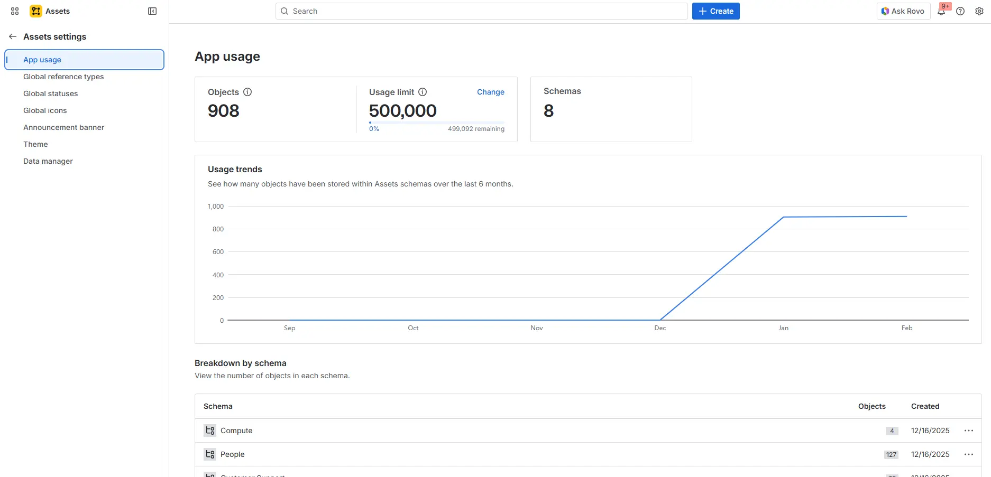
Task: Open the help question mark icon
Action: tap(960, 11)
